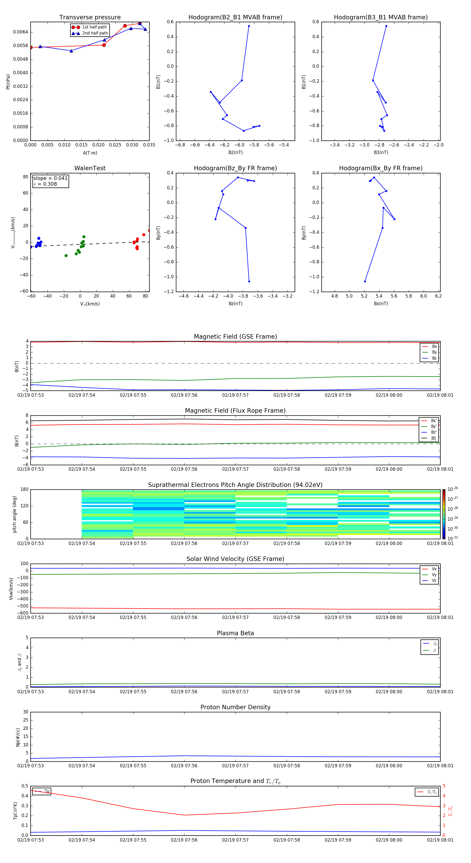Click the "Np(#/cc)" y-axis label
Image resolution: width=471 pixels, height=863 pixels.
18,737
